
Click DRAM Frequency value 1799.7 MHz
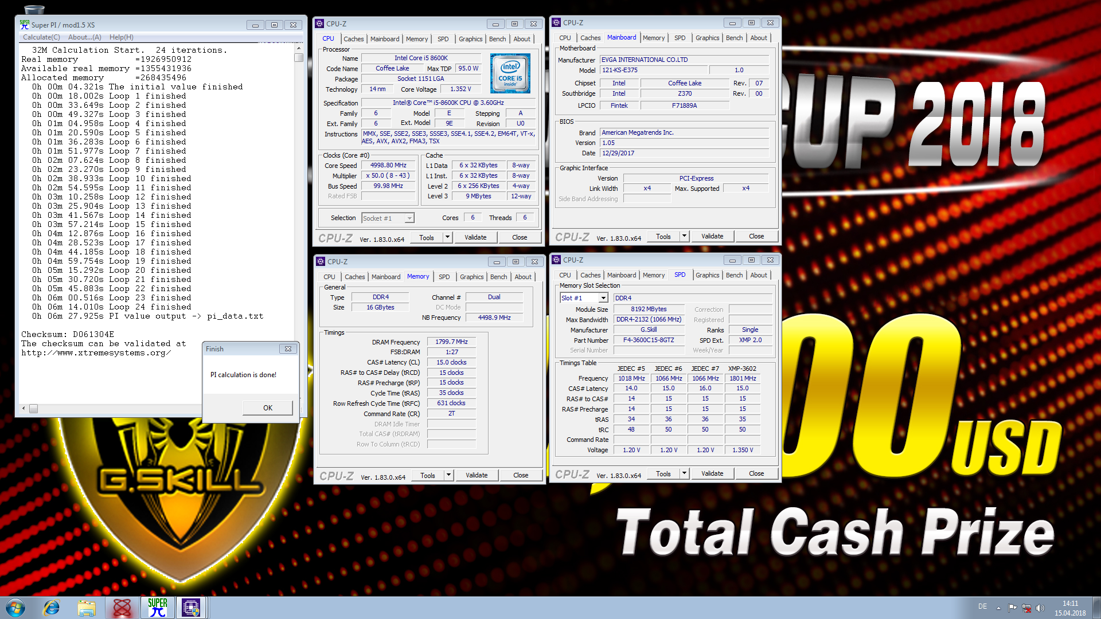click(x=451, y=342)
